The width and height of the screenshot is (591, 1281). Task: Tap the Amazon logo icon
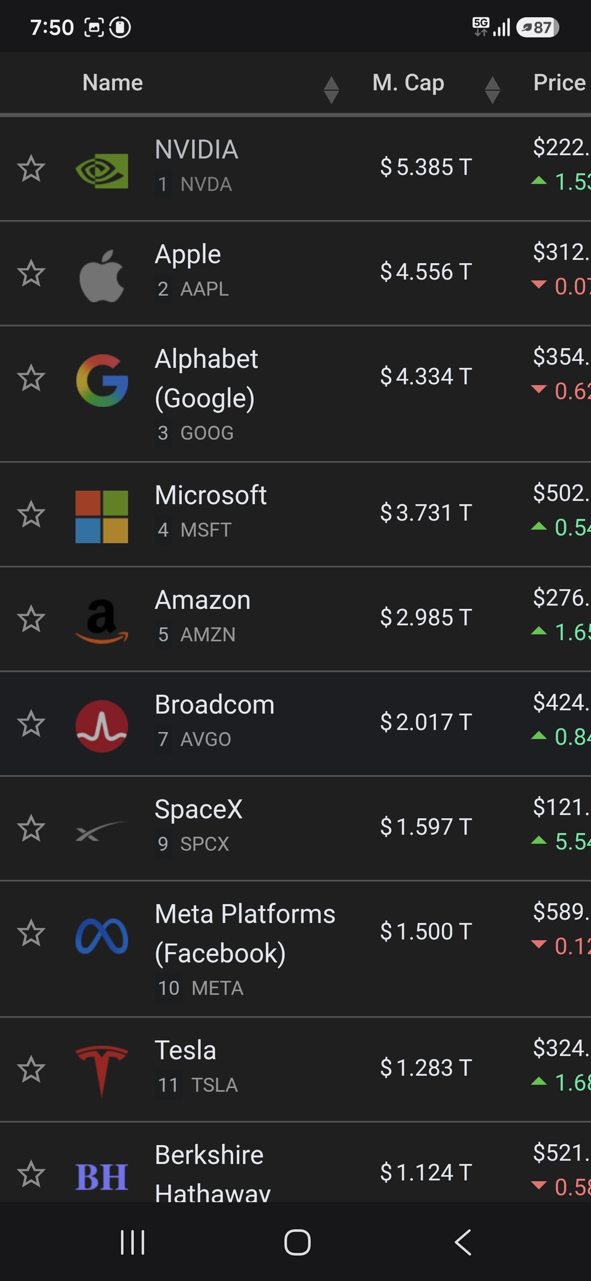pyautogui.click(x=101, y=621)
